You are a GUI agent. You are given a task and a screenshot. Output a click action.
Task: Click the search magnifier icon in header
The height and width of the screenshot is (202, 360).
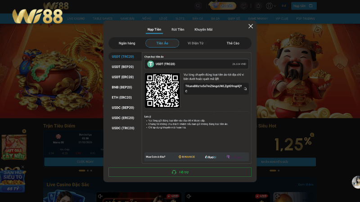point(198,6)
